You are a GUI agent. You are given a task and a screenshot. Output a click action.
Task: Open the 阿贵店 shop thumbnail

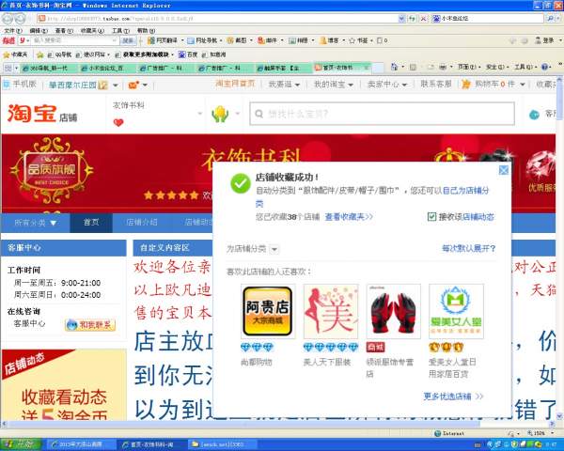(x=268, y=311)
